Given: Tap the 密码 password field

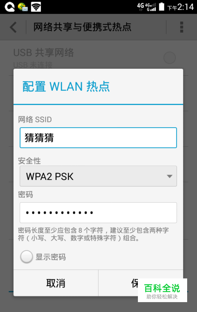Looking at the screenshot, I should (x=98, y=212).
